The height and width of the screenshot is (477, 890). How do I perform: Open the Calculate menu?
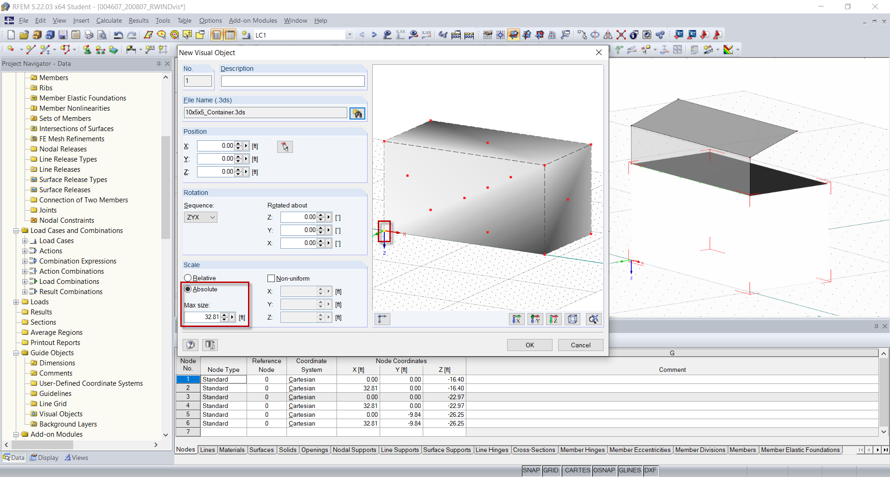[x=108, y=20]
